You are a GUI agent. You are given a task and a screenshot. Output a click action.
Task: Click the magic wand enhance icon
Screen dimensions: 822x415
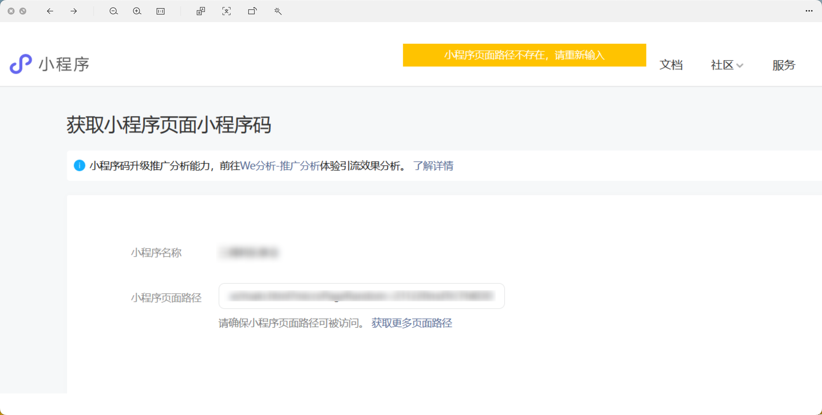click(x=278, y=11)
